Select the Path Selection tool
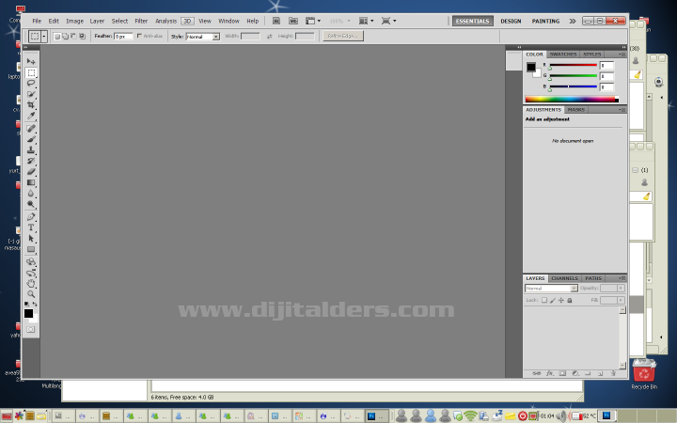 point(31,238)
